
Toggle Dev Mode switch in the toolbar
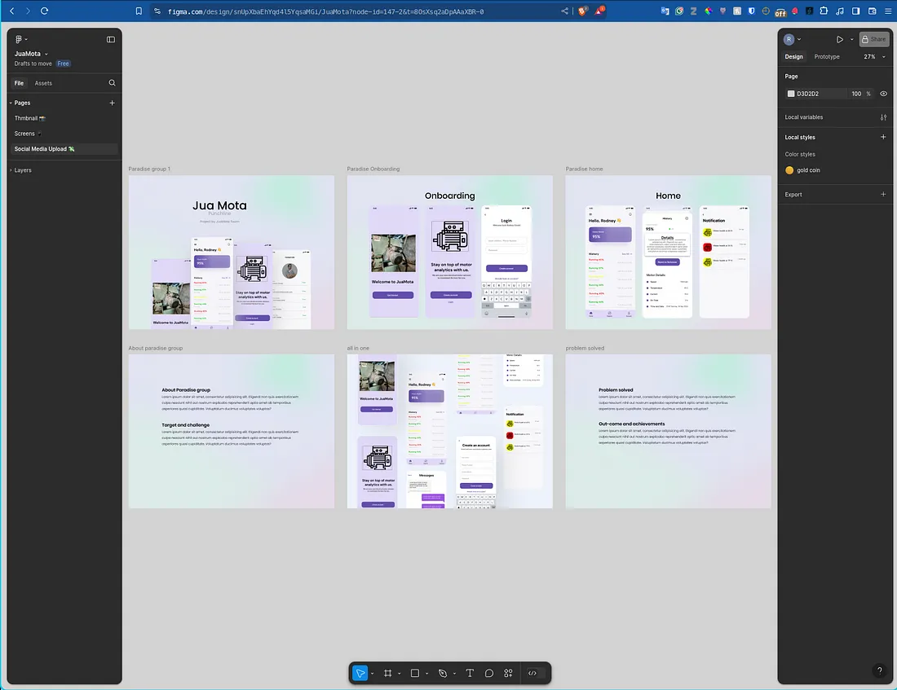[534, 673]
